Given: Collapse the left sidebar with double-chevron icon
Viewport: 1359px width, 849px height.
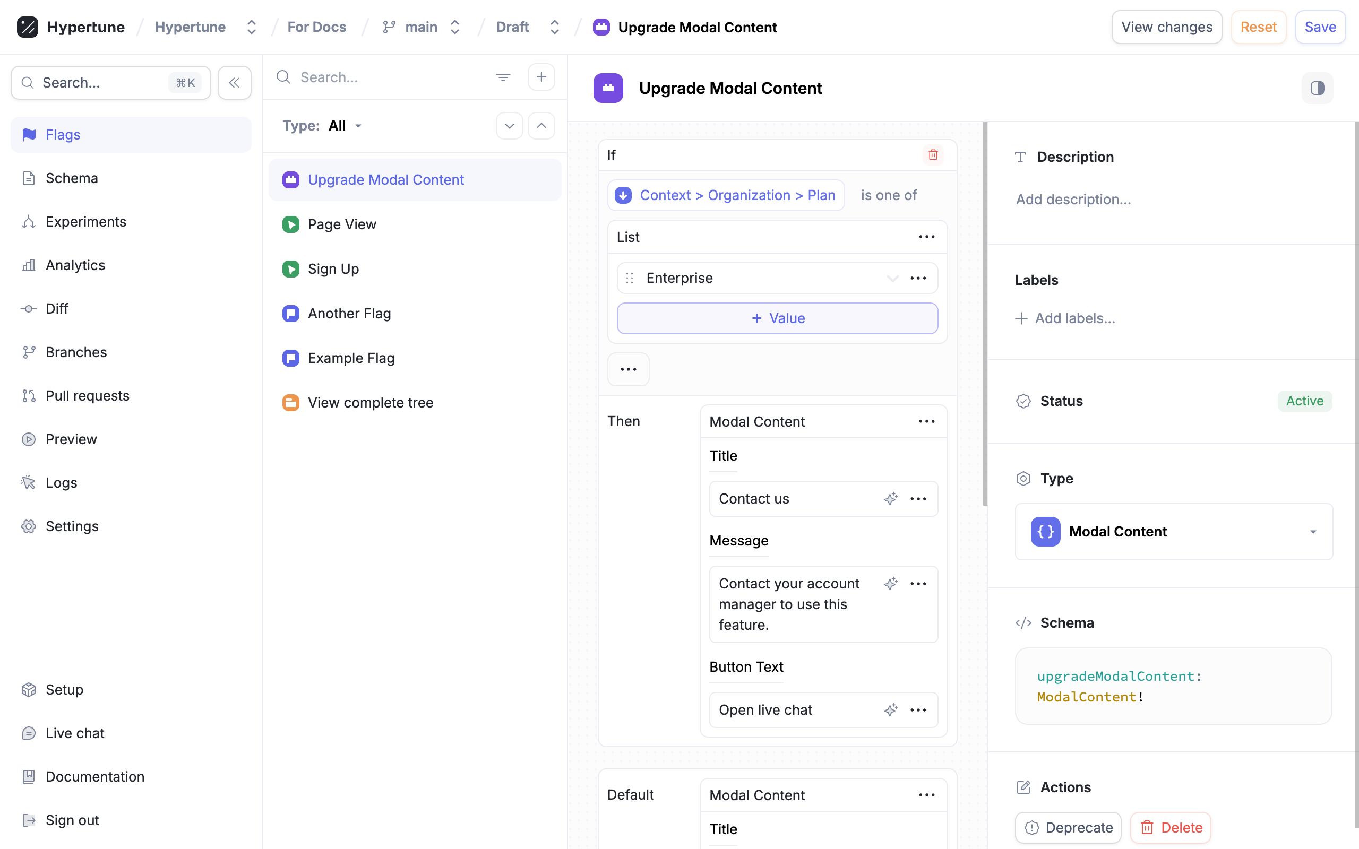Looking at the screenshot, I should (x=234, y=83).
